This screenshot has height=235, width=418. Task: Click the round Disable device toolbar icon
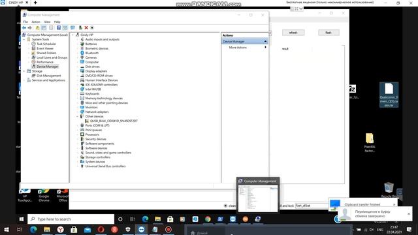tap(92, 27)
